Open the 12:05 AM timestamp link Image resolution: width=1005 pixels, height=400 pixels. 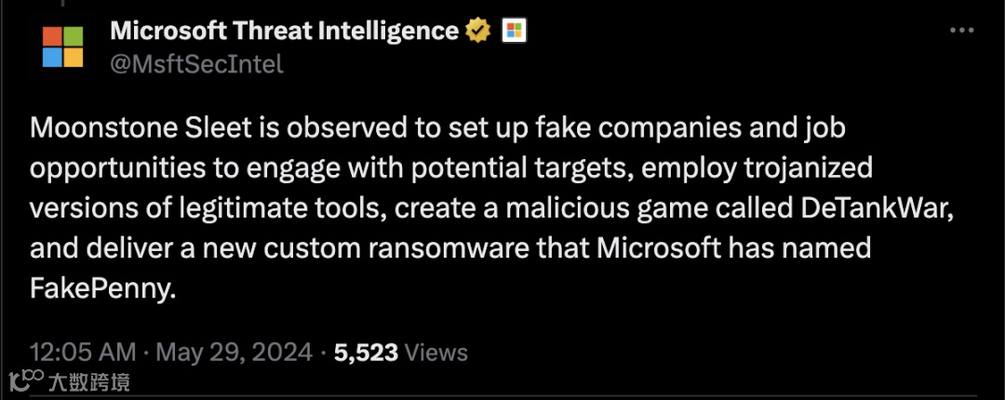[84, 352]
